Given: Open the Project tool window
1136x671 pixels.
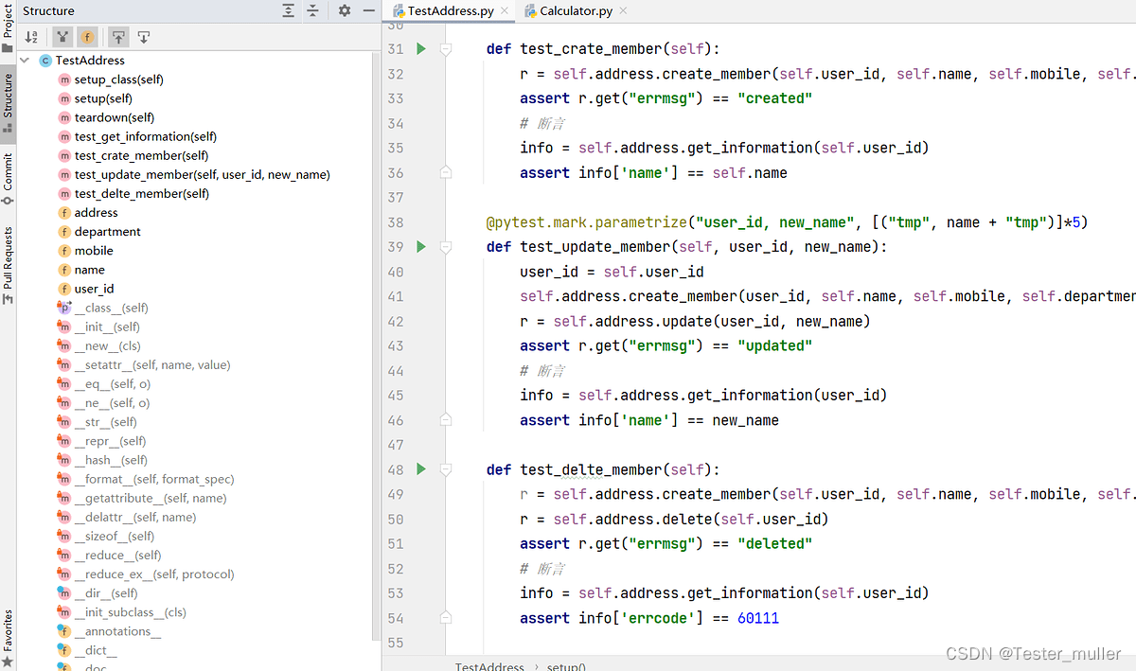Looking at the screenshot, I should point(8,28).
